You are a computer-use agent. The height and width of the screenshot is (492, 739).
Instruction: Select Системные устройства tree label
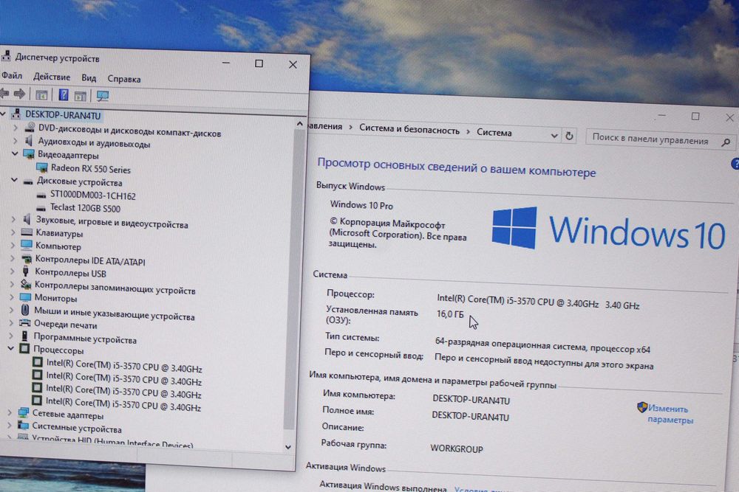(76, 428)
